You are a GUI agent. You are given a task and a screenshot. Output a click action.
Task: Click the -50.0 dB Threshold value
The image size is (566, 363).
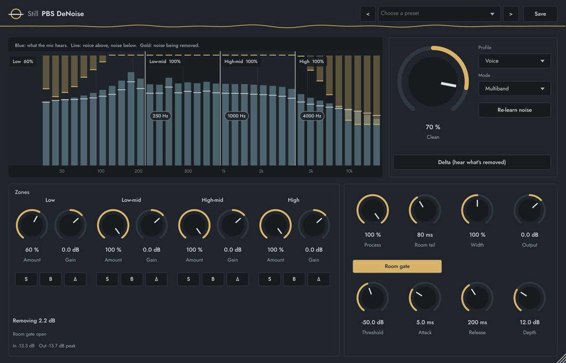click(373, 322)
